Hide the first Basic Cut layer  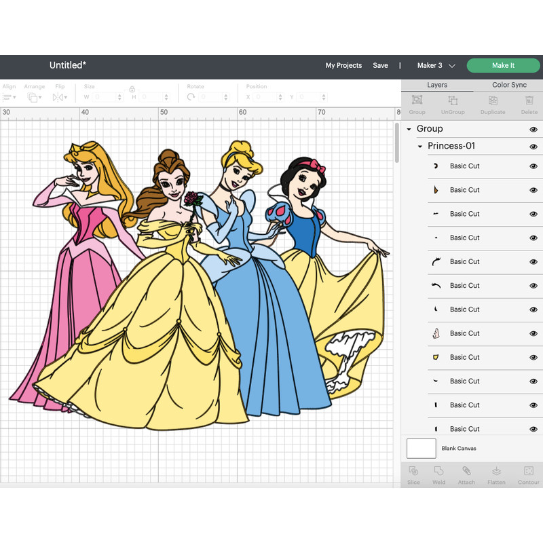click(x=533, y=166)
